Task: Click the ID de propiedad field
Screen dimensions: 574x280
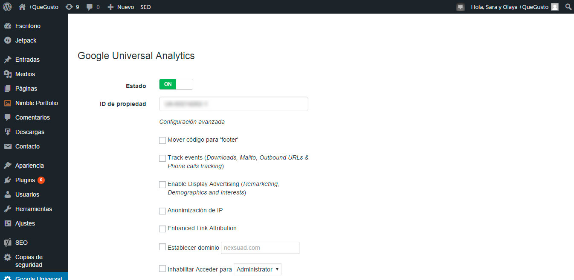Action: [x=234, y=104]
